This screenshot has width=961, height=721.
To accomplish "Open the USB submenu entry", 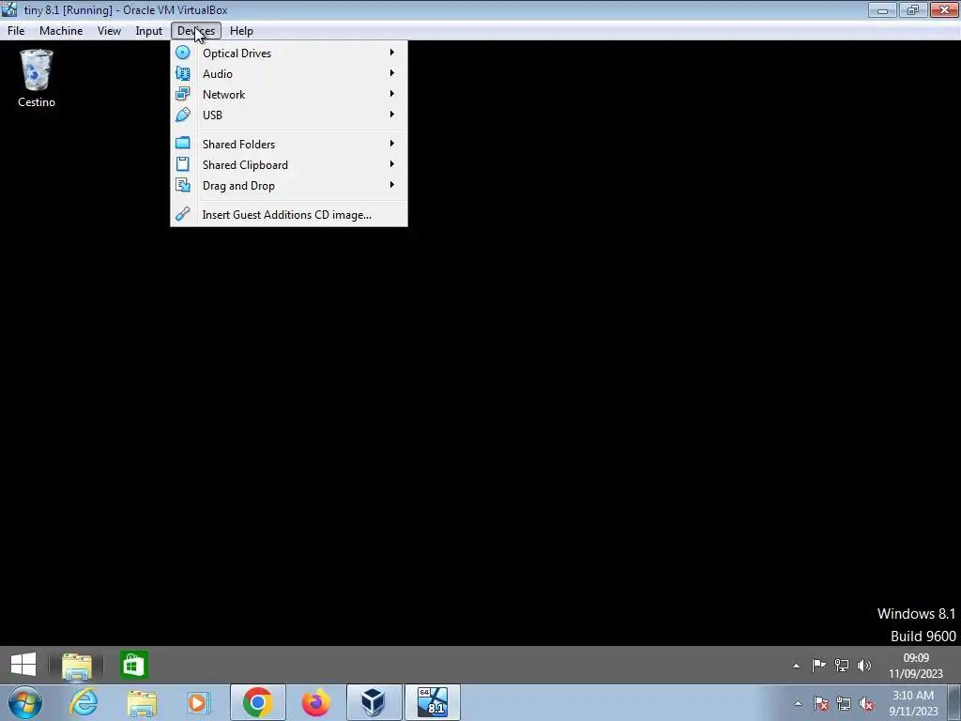I will 289,115.
